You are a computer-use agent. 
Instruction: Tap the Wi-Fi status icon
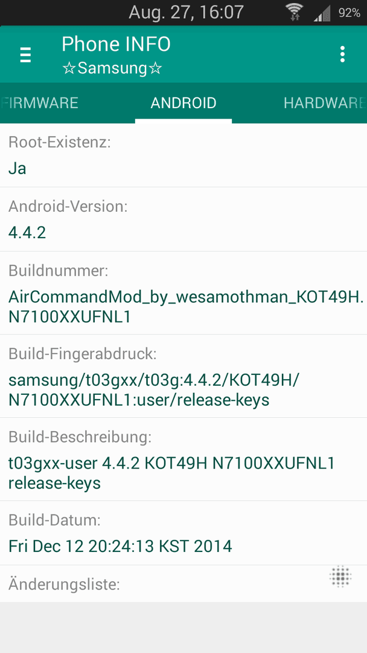(295, 13)
